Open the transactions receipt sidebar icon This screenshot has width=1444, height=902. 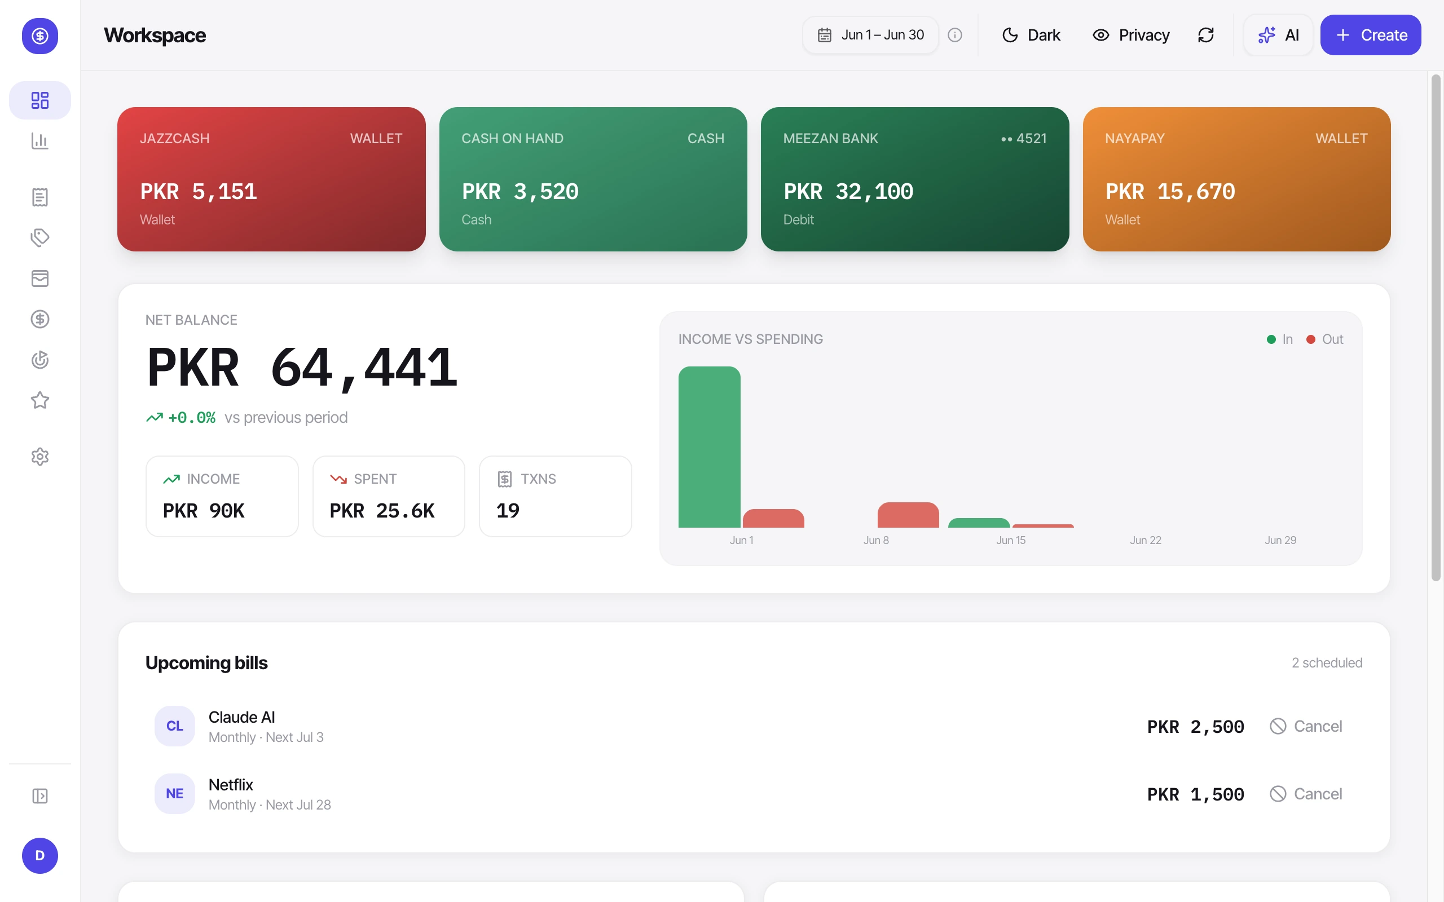coord(40,197)
